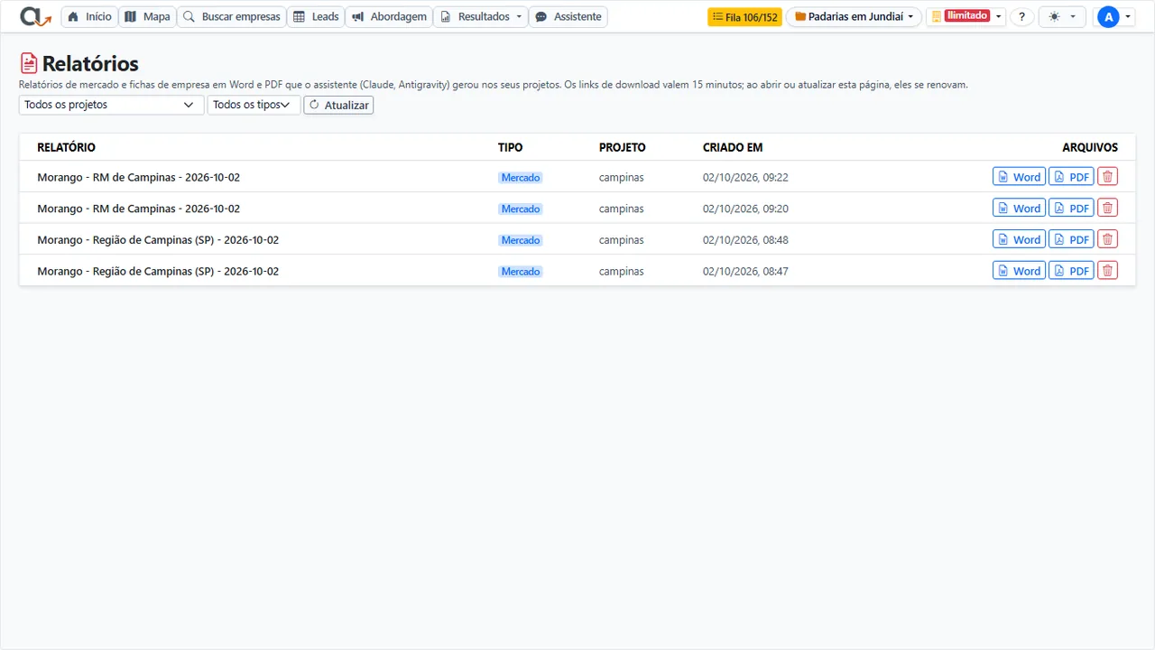The width and height of the screenshot is (1155, 650).
Task: Select the first Morango - RM de Campinas report title
Action: click(139, 177)
